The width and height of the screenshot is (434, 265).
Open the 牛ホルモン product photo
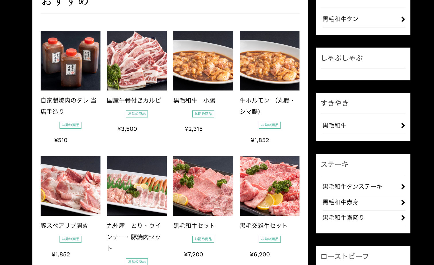[270, 60]
